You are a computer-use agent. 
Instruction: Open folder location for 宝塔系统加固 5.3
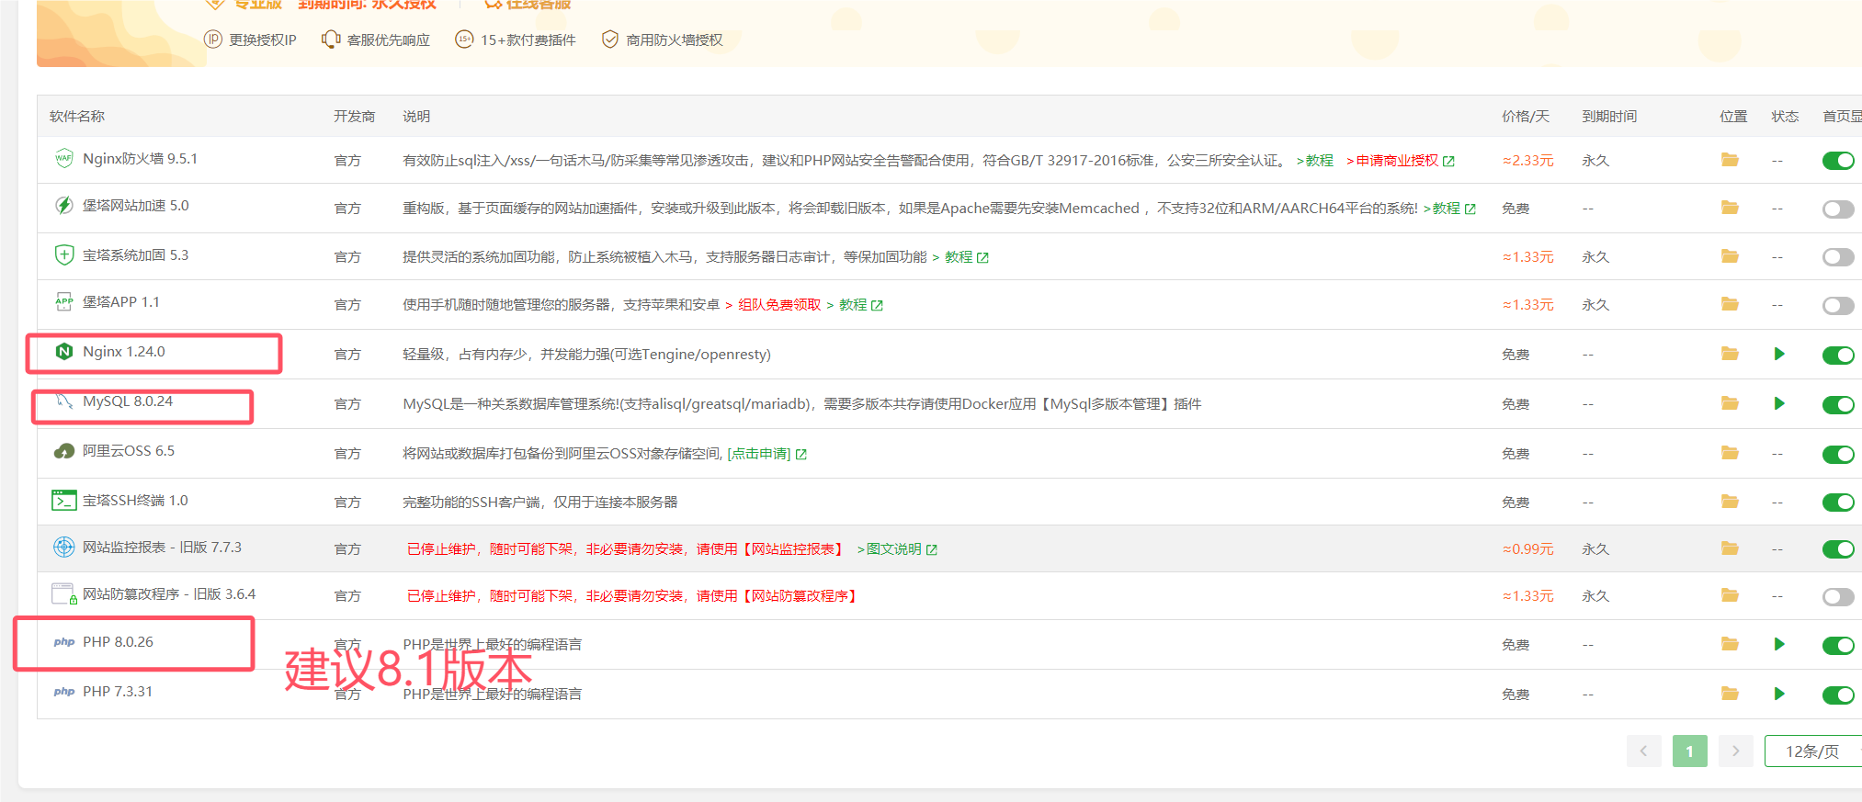[x=1730, y=256]
